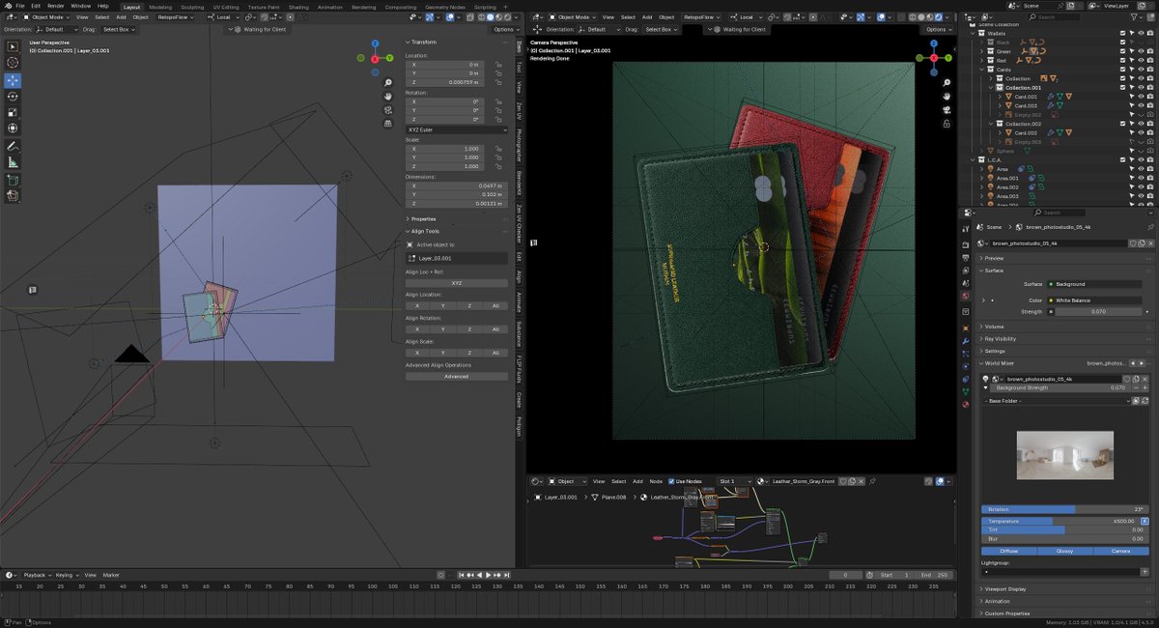
Task: Open the Render menu in the top bar
Action: [x=56, y=6]
